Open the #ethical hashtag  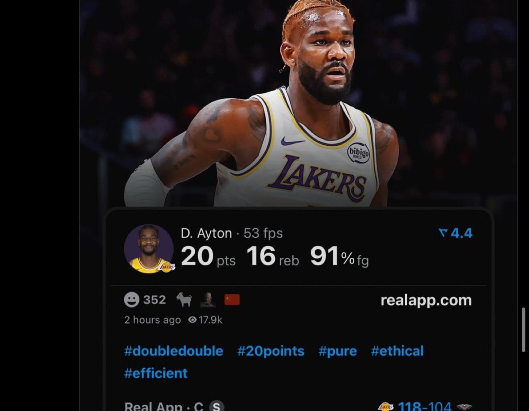397,351
